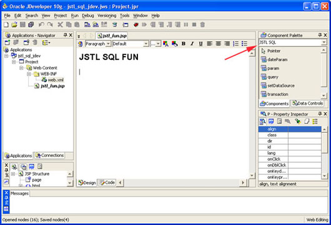Switch to the Connections navigator tab

[50, 155]
